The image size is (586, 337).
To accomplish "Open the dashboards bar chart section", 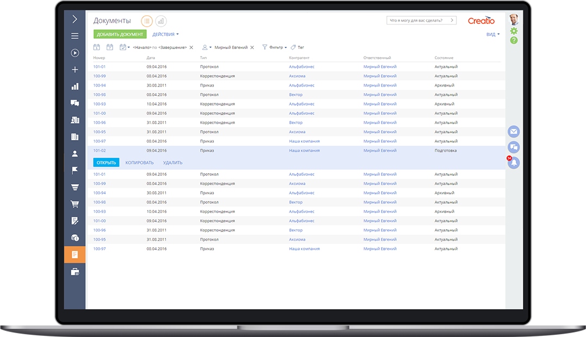I will coord(75,87).
